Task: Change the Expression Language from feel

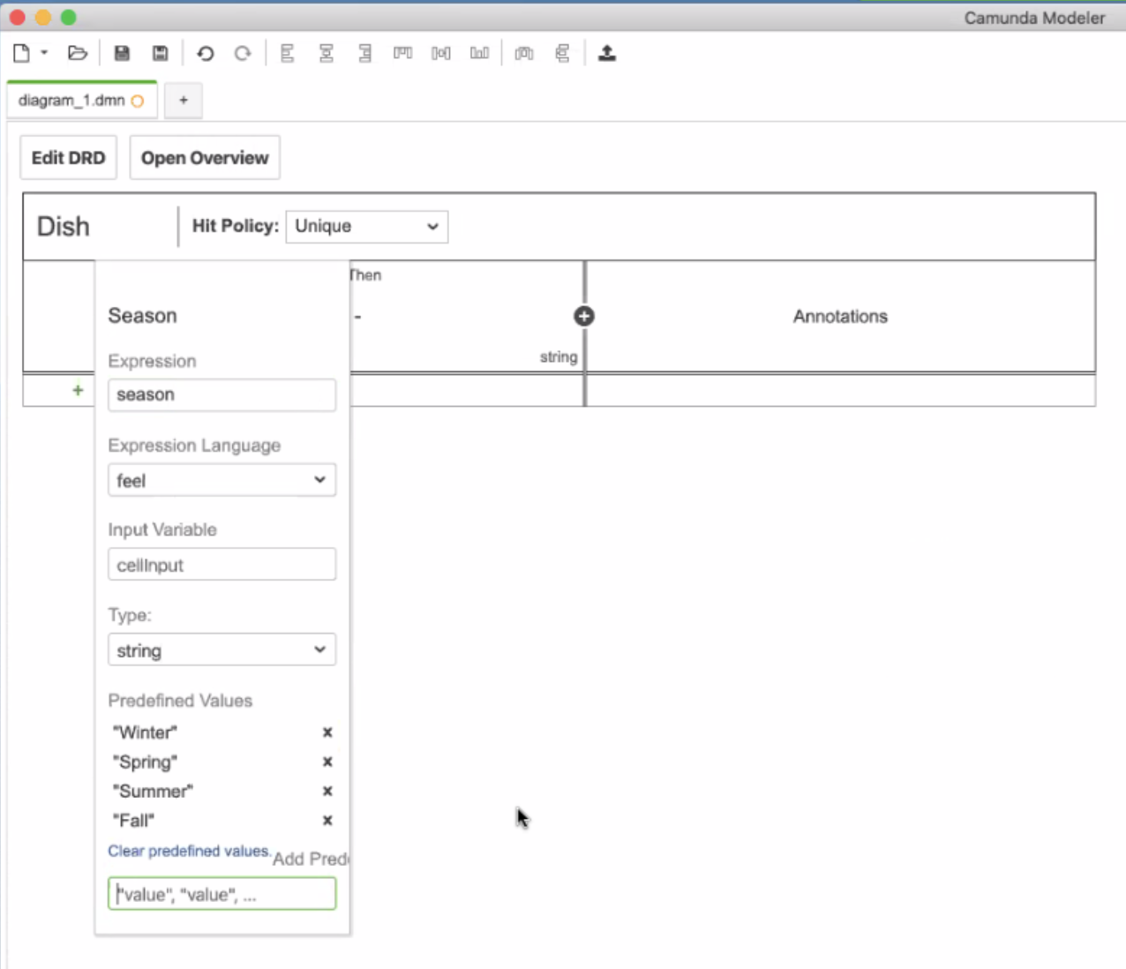Action: point(221,479)
